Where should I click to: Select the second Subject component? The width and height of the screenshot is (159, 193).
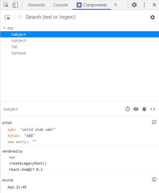click(19, 41)
